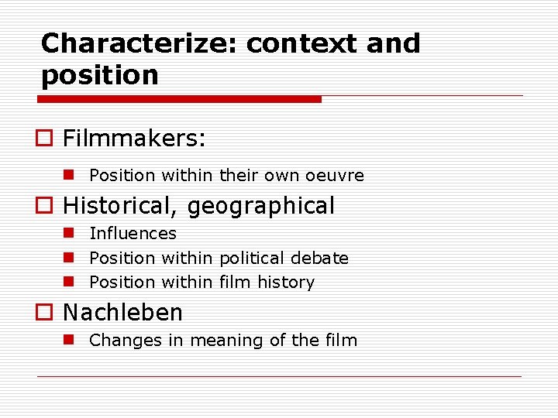Screen dimensions: 558x418
Task: Click the thick red bar under the title
Action: click(x=180, y=99)
